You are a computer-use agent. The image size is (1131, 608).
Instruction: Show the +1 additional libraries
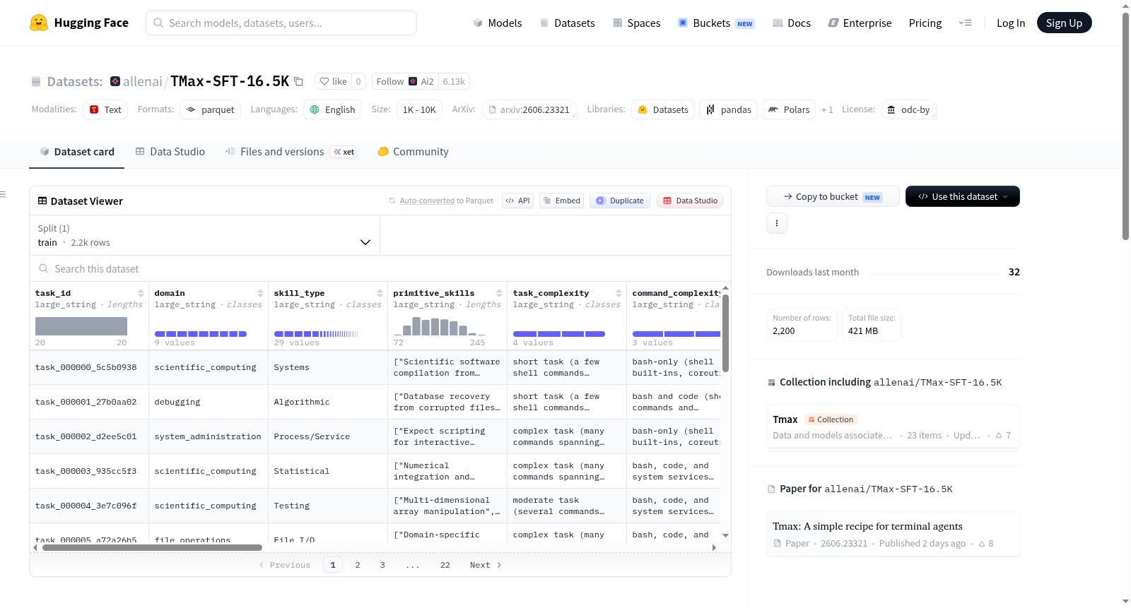pyautogui.click(x=827, y=109)
